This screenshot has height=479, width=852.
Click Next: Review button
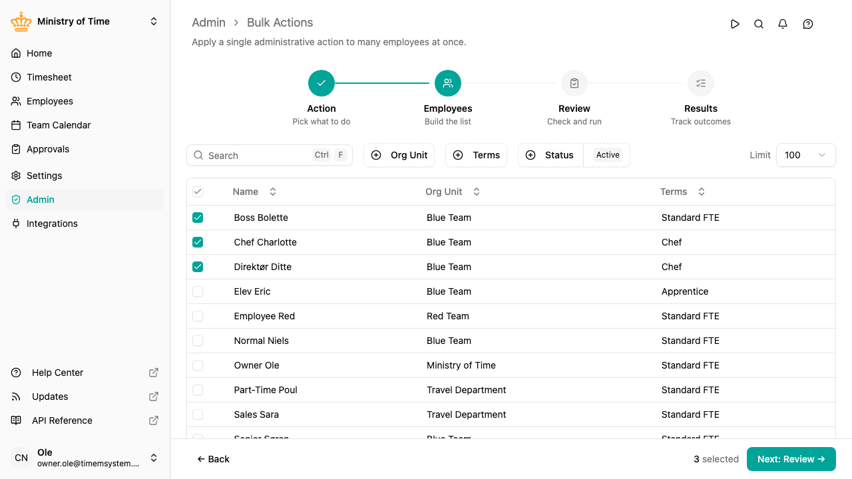coord(791,459)
